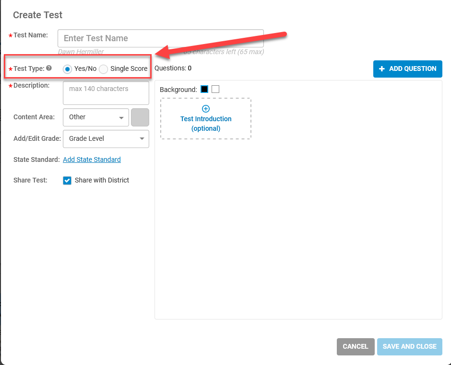Add an optional Test Introduction
The width and height of the screenshot is (451, 365).
[206, 119]
